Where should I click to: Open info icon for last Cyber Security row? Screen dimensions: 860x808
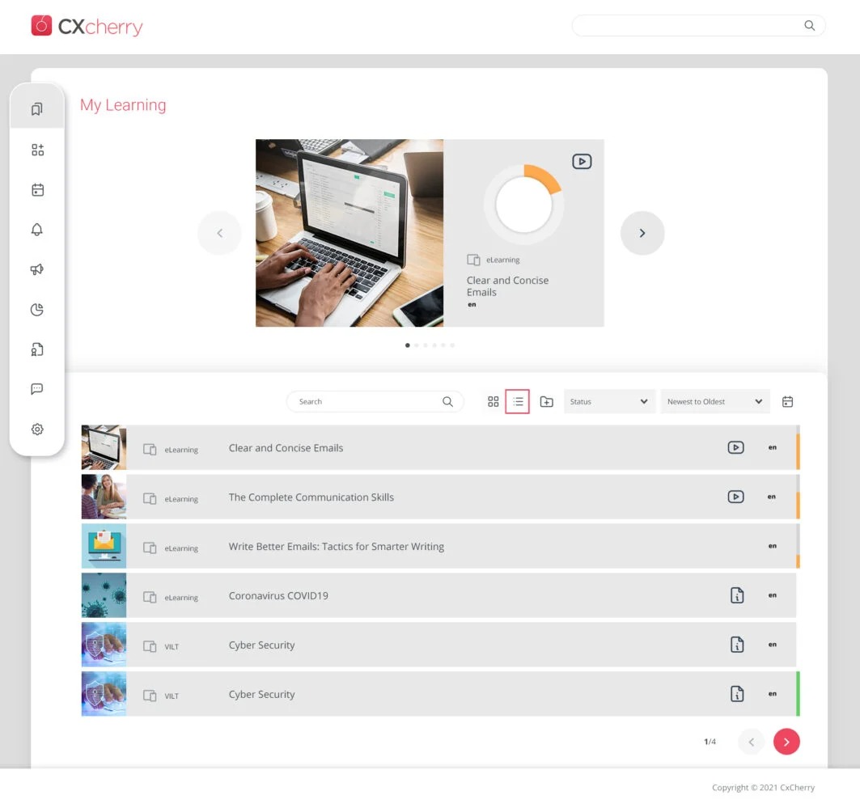[736, 694]
